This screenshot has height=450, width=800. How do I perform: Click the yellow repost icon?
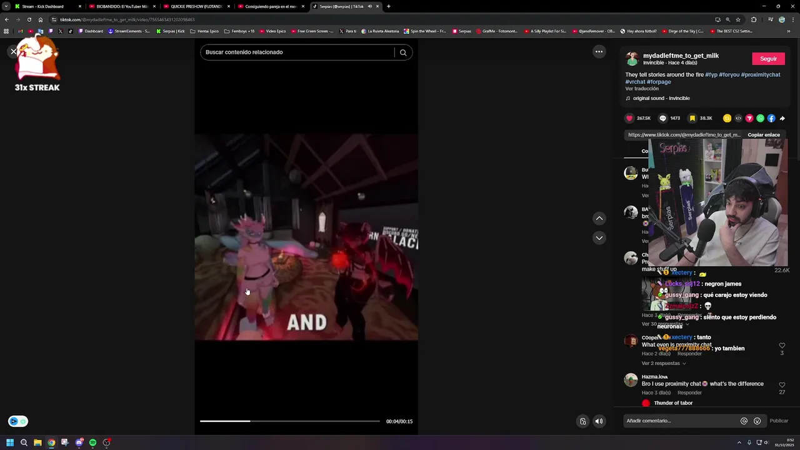point(727,118)
